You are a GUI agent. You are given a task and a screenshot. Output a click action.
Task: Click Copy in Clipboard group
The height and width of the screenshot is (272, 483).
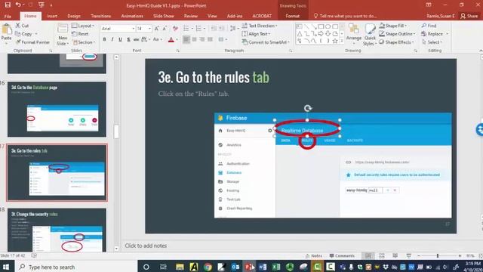pyautogui.click(x=24, y=34)
